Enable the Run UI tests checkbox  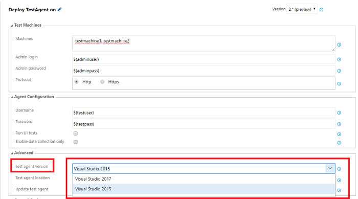(x=76, y=134)
